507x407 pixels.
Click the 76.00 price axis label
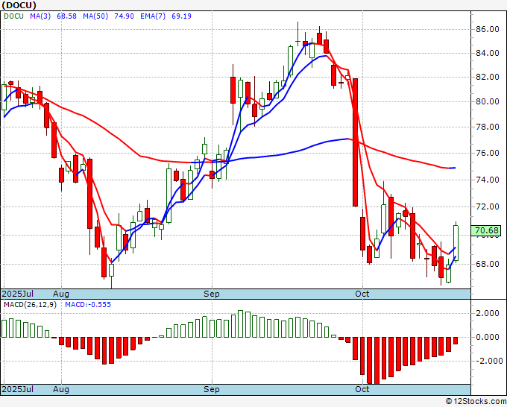[488, 153]
